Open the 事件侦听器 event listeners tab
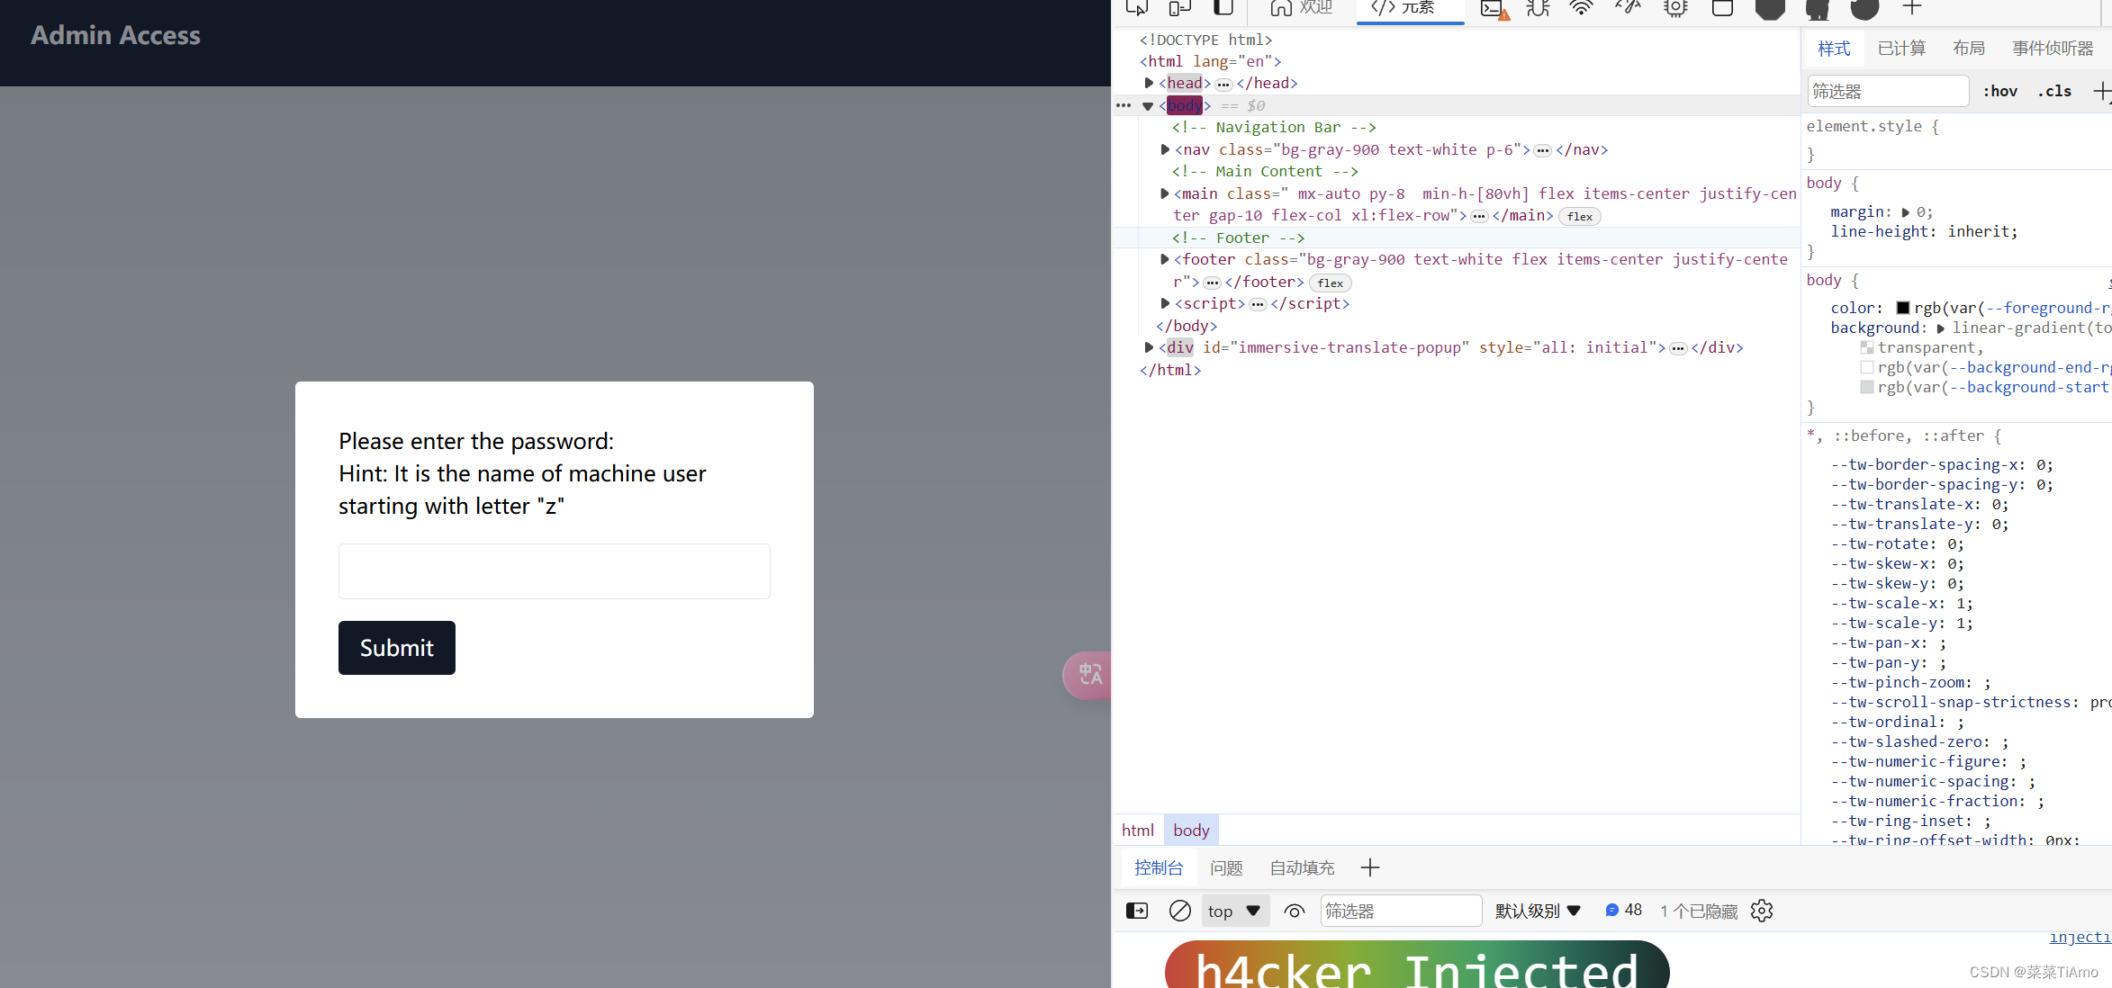The width and height of the screenshot is (2112, 988). [2053, 49]
